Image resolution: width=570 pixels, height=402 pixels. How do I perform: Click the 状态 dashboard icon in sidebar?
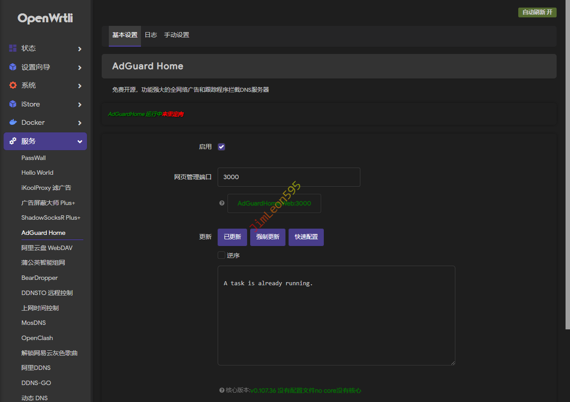(x=13, y=48)
